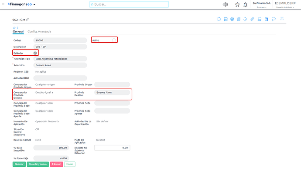Click the red Eliminar button
Viewport: 301px width, 175px height.
click(56, 164)
